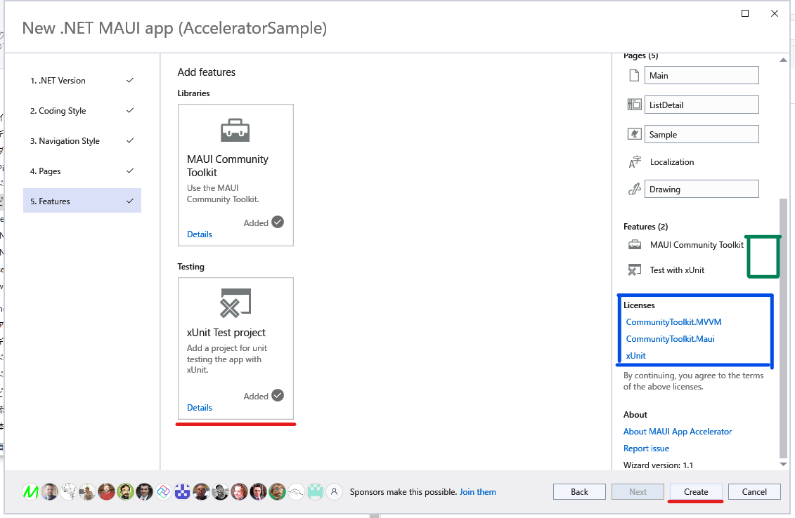Click the xUnit Test project card icon
Viewport: 795px width, 518px height.
235,303
